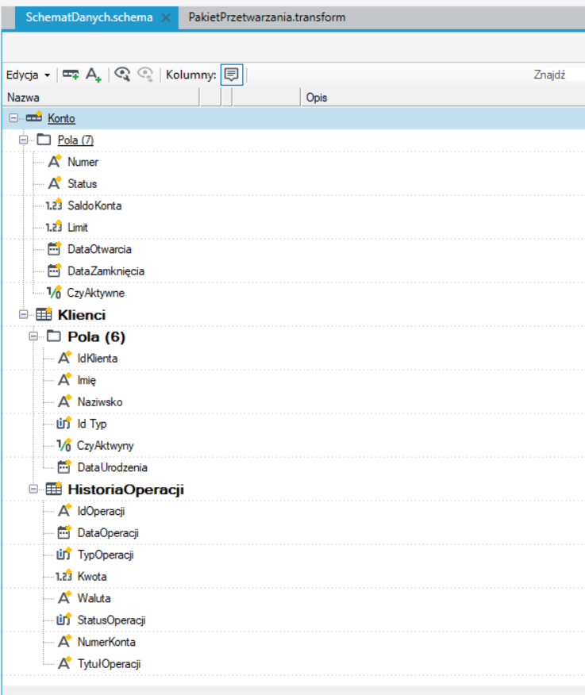Open the Edycja dropdown menu
The image size is (585, 695).
(28, 75)
